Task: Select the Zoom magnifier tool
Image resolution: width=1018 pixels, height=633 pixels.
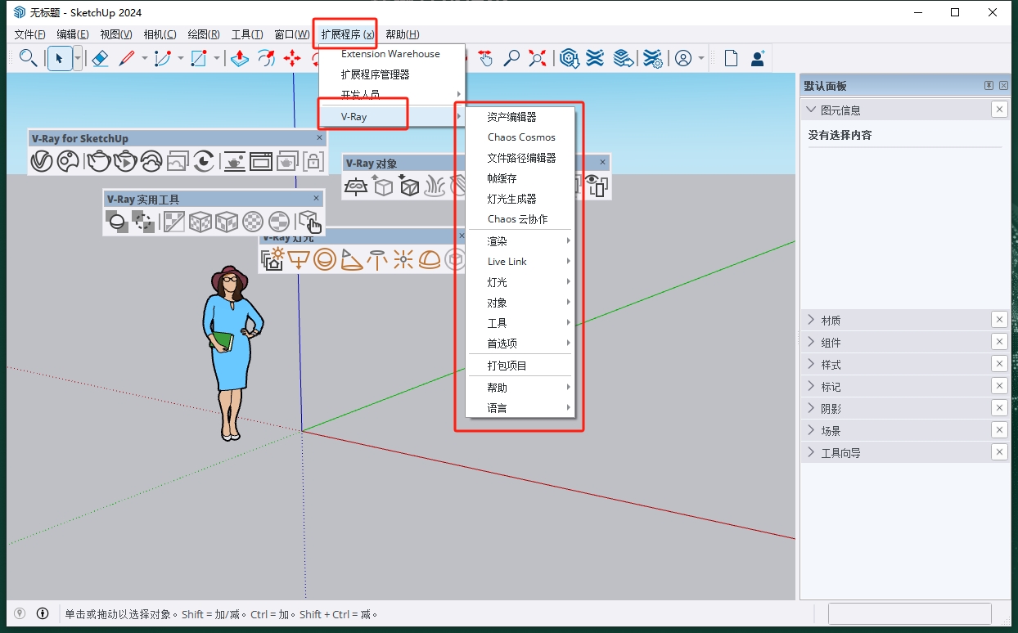Action: [x=511, y=58]
